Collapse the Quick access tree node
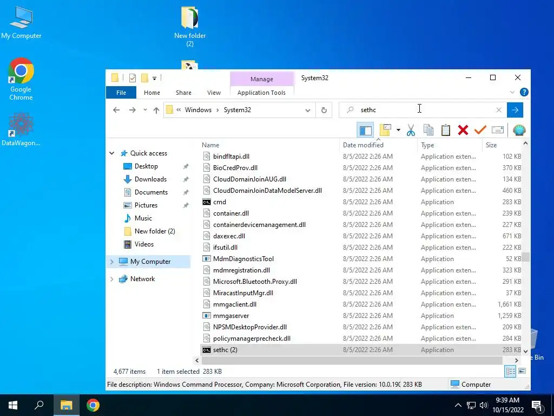This screenshot has height=416, width=554. (x=111, y=153)
